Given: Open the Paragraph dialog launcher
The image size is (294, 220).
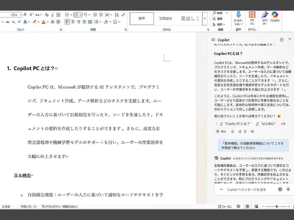Looking at the screenshot, I should pos(126,30).
